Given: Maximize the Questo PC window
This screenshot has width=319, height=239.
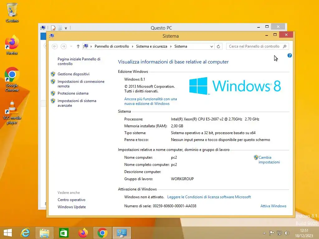Looking at the screenshot, I should click(x=267, y=27).
